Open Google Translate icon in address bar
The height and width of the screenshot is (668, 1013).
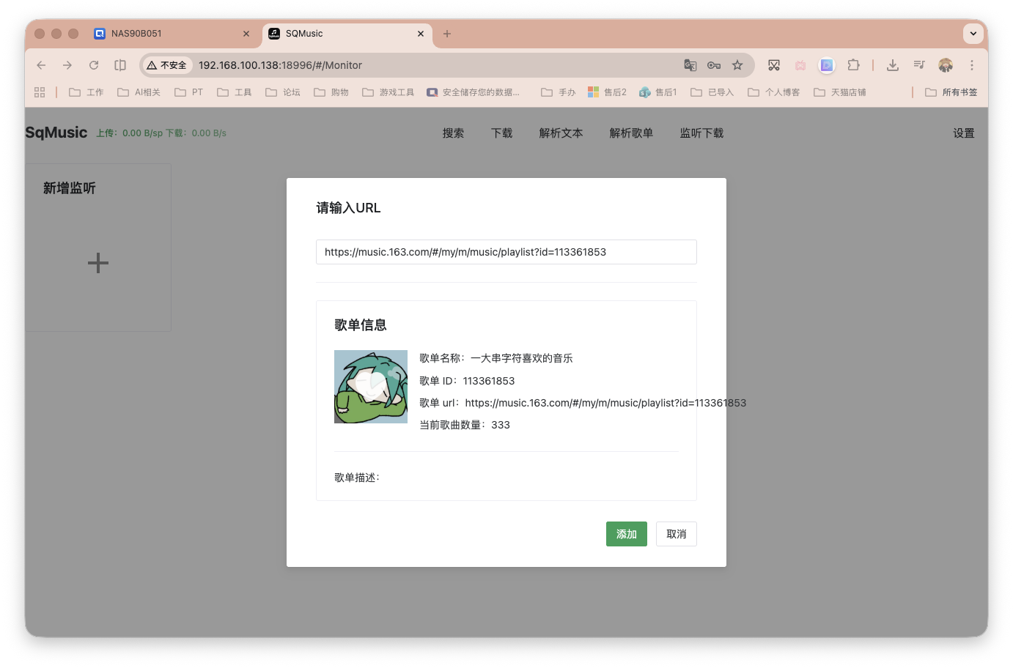pyautogui.click(x=690, y=65)
